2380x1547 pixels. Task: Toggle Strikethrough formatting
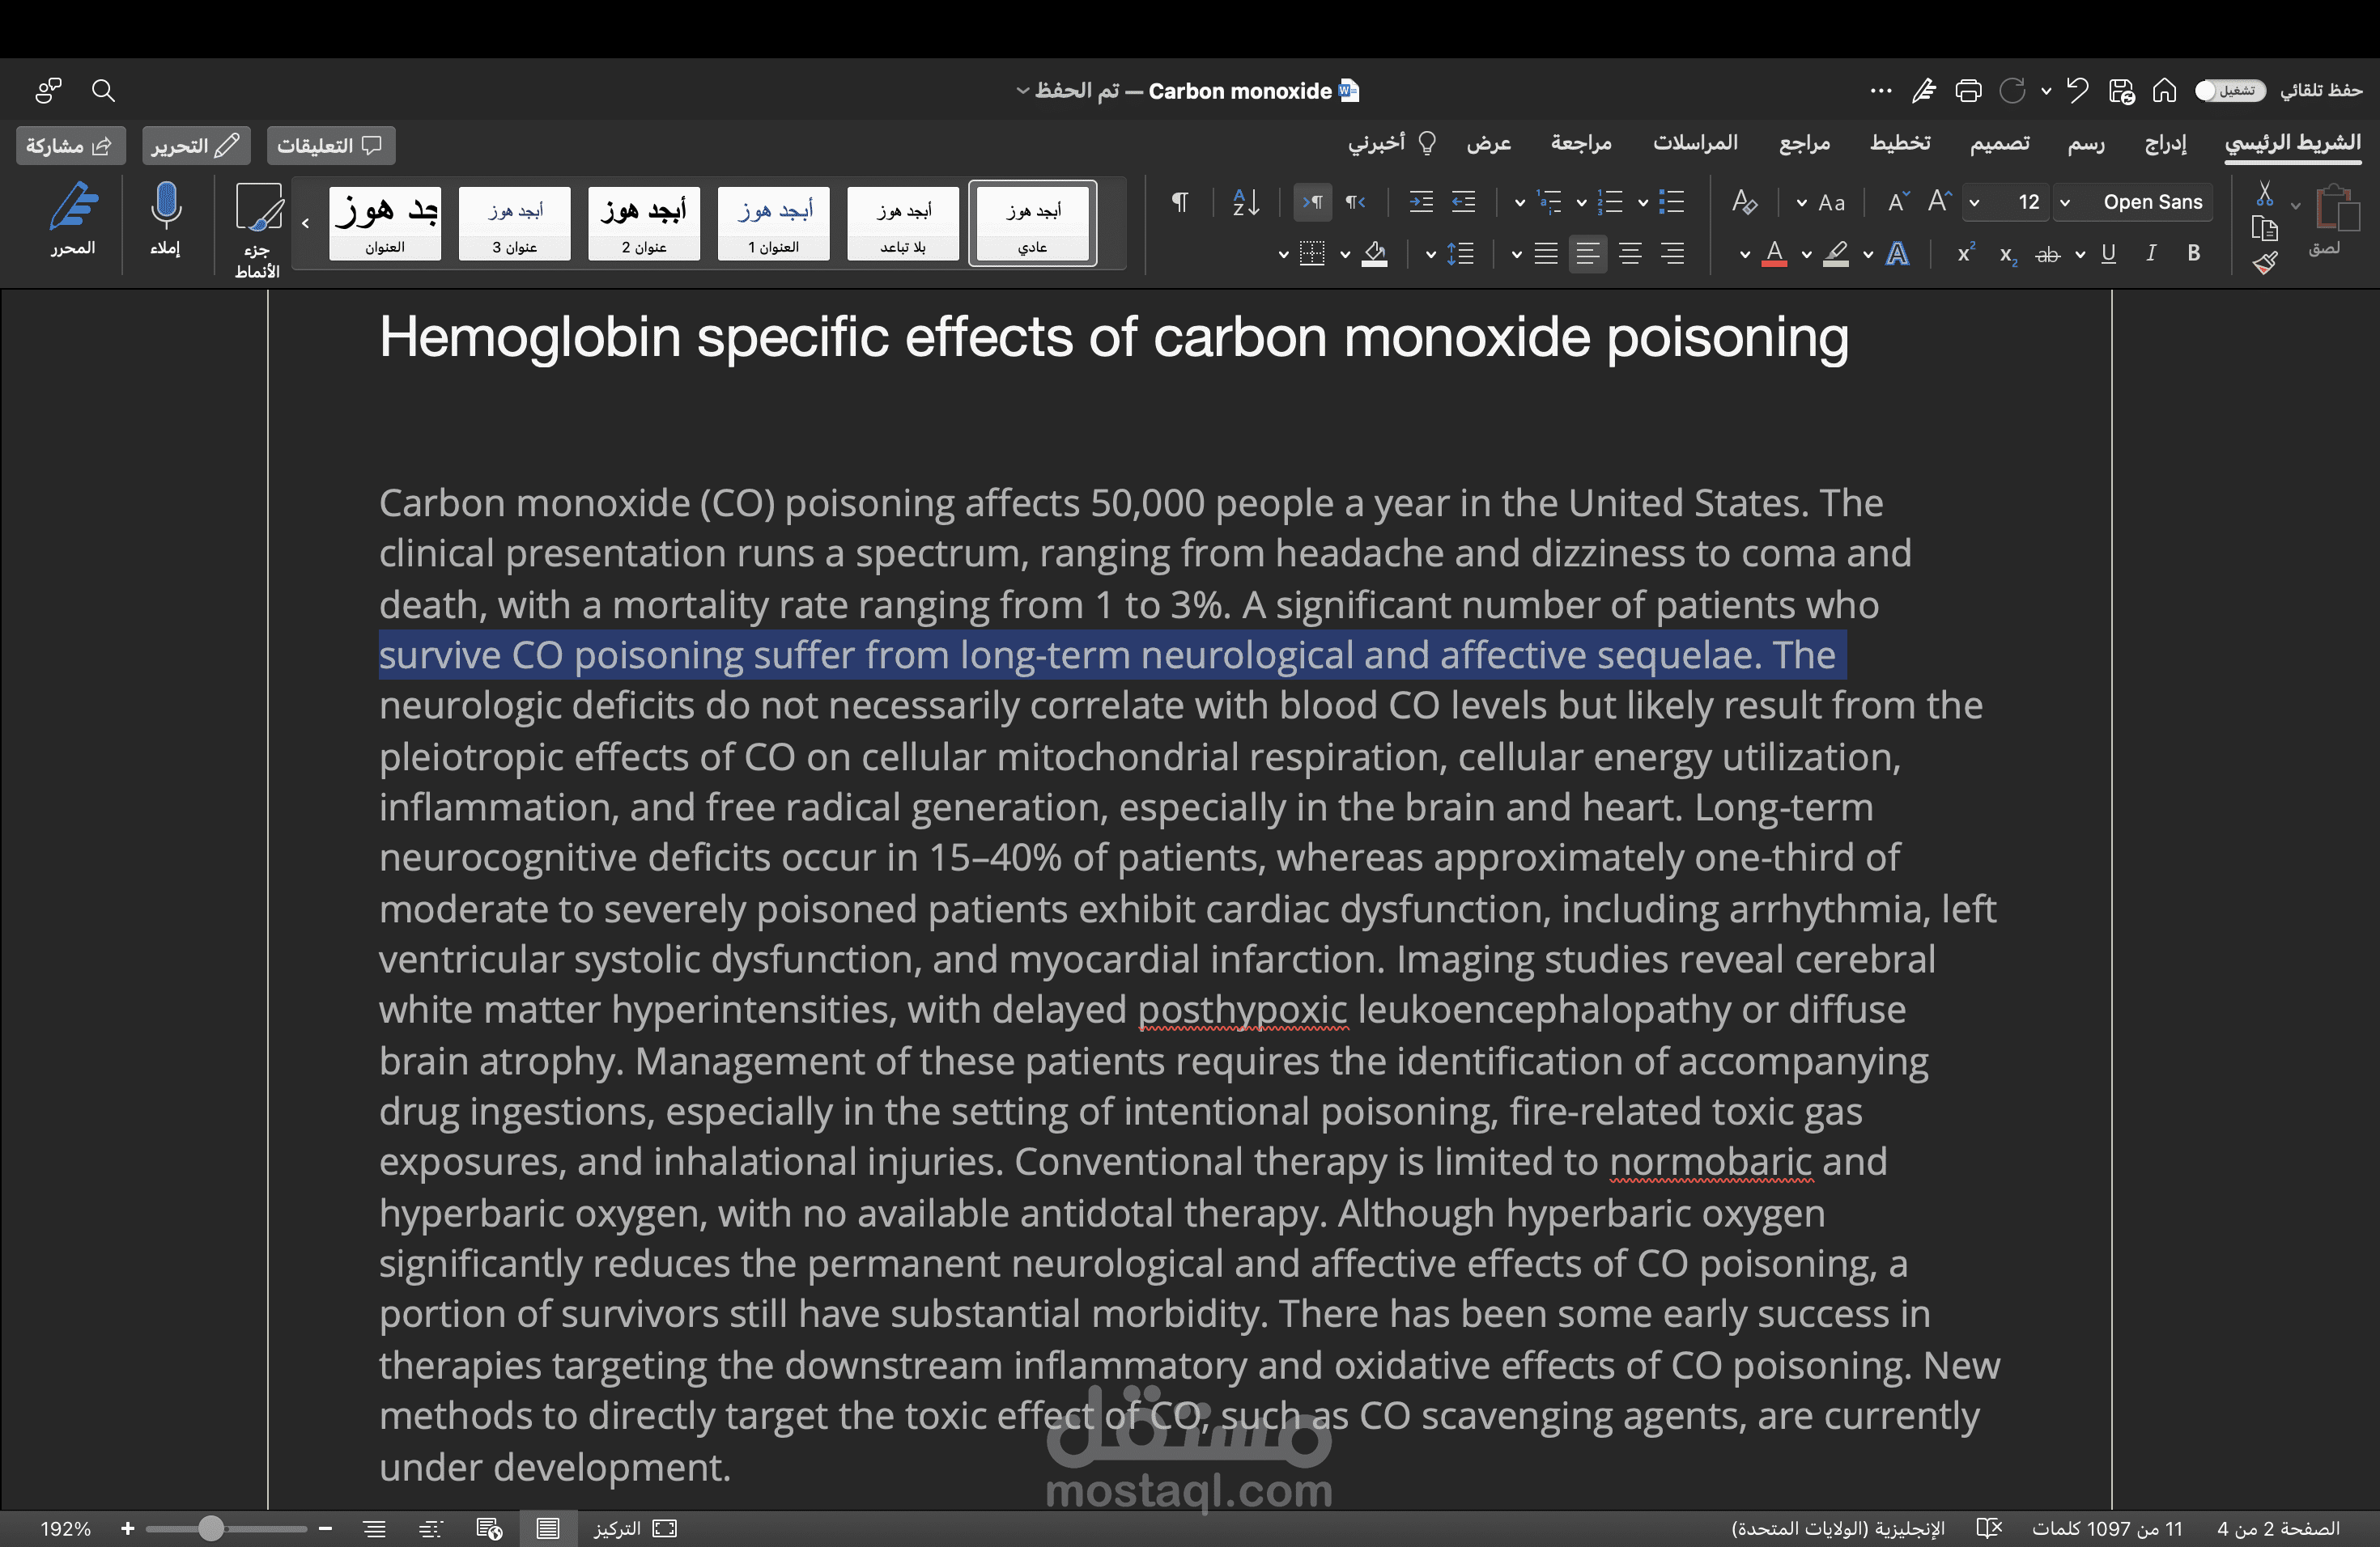click(x=2047, y=255)
